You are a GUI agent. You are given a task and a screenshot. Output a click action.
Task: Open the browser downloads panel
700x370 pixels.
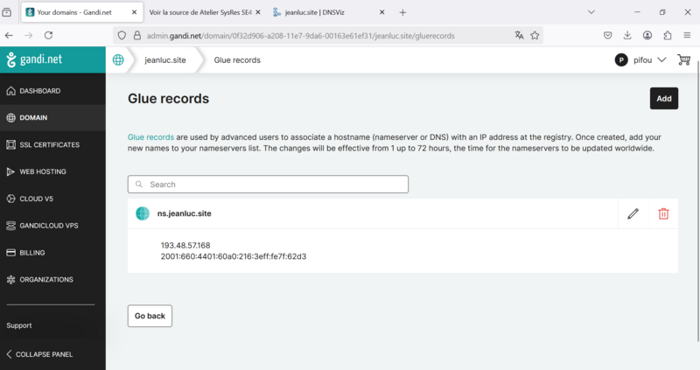coord(627,35)
